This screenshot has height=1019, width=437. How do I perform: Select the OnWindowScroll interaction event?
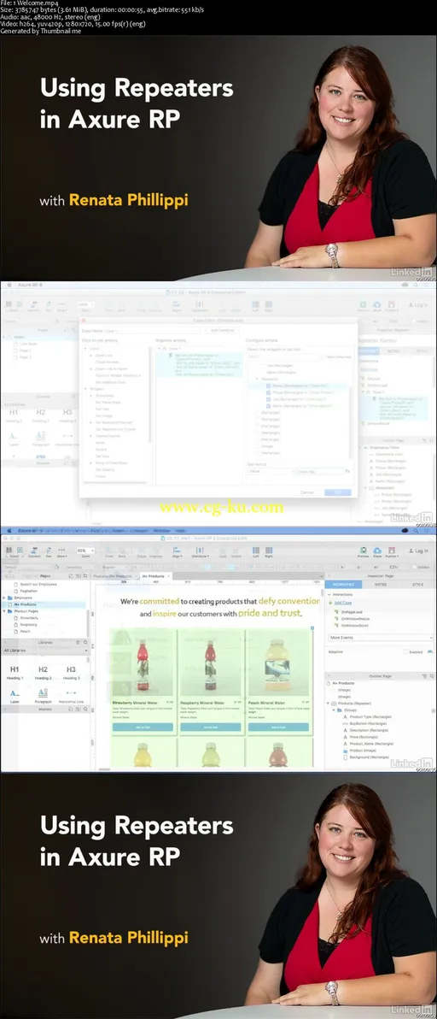[355, 625]
